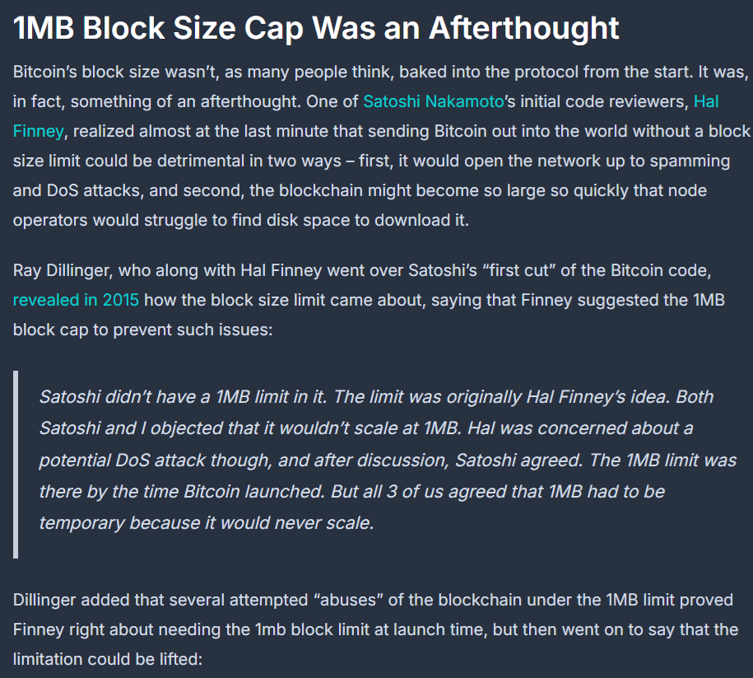Click the quote line 'there by the time Bitcoin launched'
Screen dimensions: 753x678
pos(351,492)
